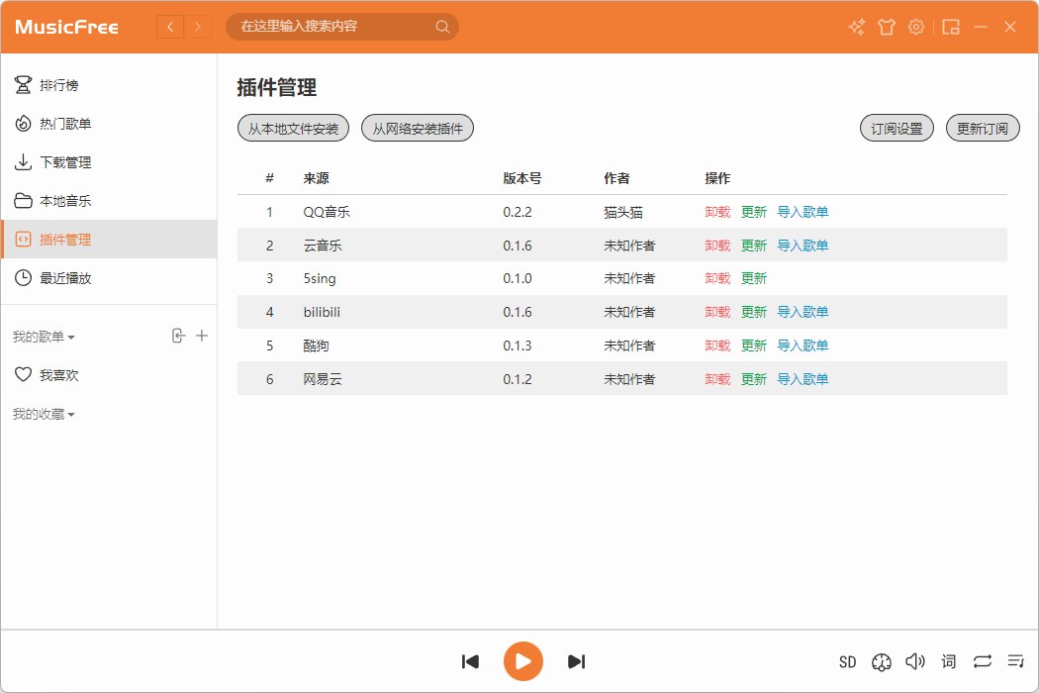Go back with the navigation arrow
The height and width of the screenshot is (693, 1039).
click(170, 27)
